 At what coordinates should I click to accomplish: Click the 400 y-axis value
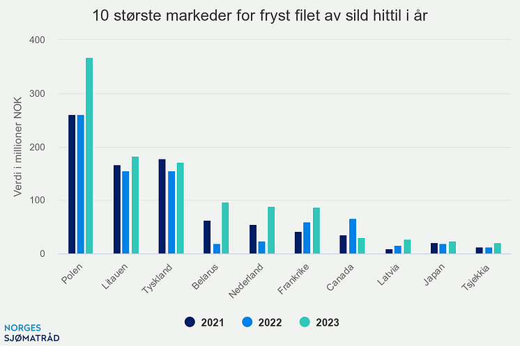point(37,40)
